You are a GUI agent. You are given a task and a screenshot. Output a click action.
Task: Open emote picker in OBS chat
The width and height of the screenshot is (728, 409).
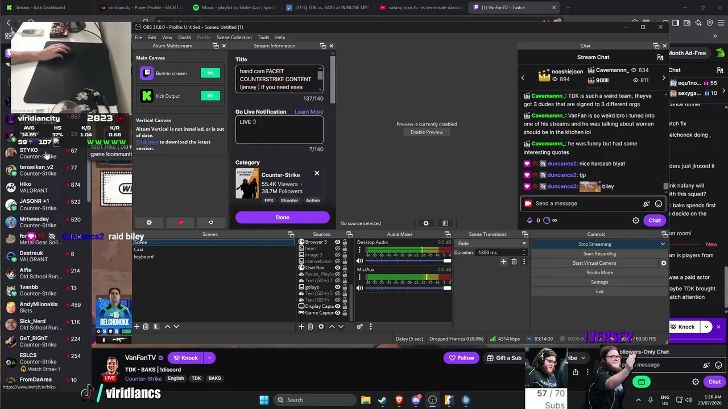pos(659,203)
